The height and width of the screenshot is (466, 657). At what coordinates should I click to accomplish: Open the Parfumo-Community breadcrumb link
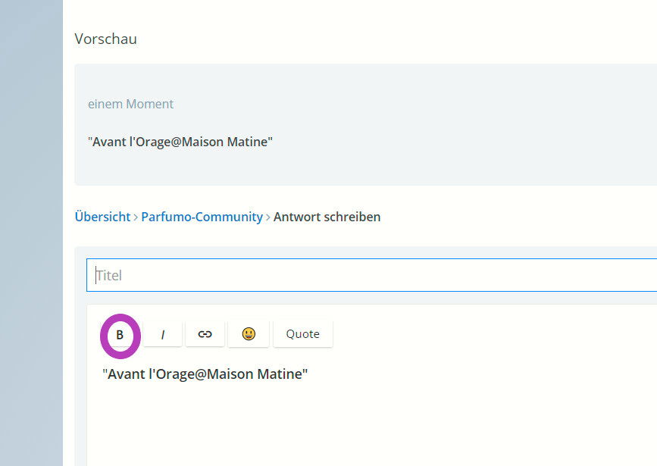click(x=202, y=217)
